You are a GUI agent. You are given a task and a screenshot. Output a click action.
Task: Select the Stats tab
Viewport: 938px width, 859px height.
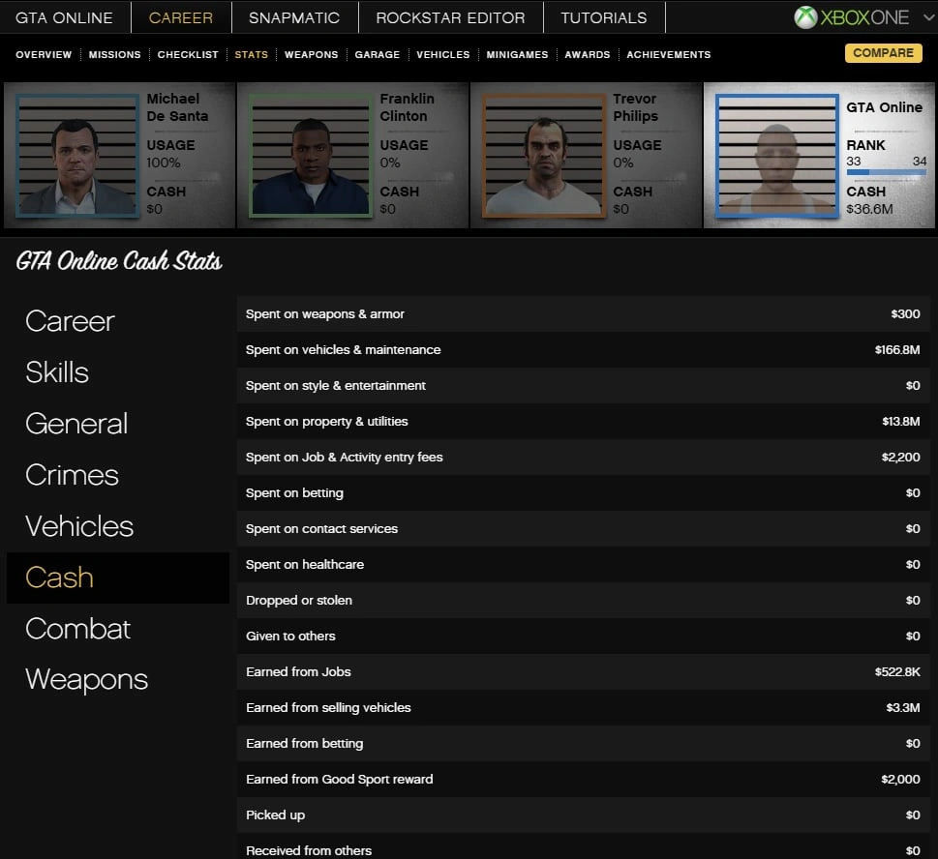tap(252, 54)
